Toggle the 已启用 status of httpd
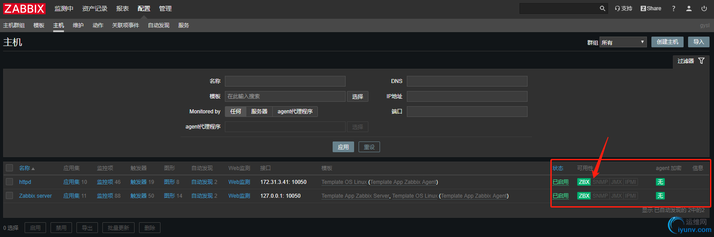Image resolution: width=714 pixels, height=237 pixels. (561, 182)
